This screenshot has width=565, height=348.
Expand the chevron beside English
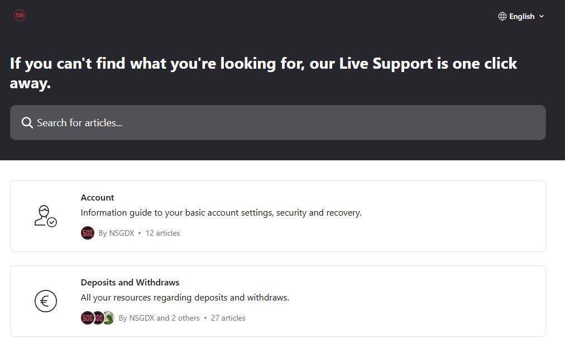coord(541,16)
